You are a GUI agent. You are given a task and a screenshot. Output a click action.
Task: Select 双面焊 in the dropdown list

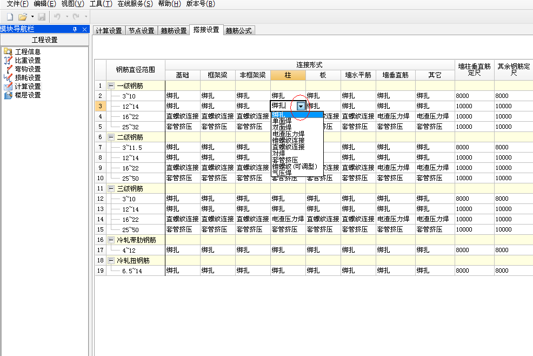tap(297, 128)
